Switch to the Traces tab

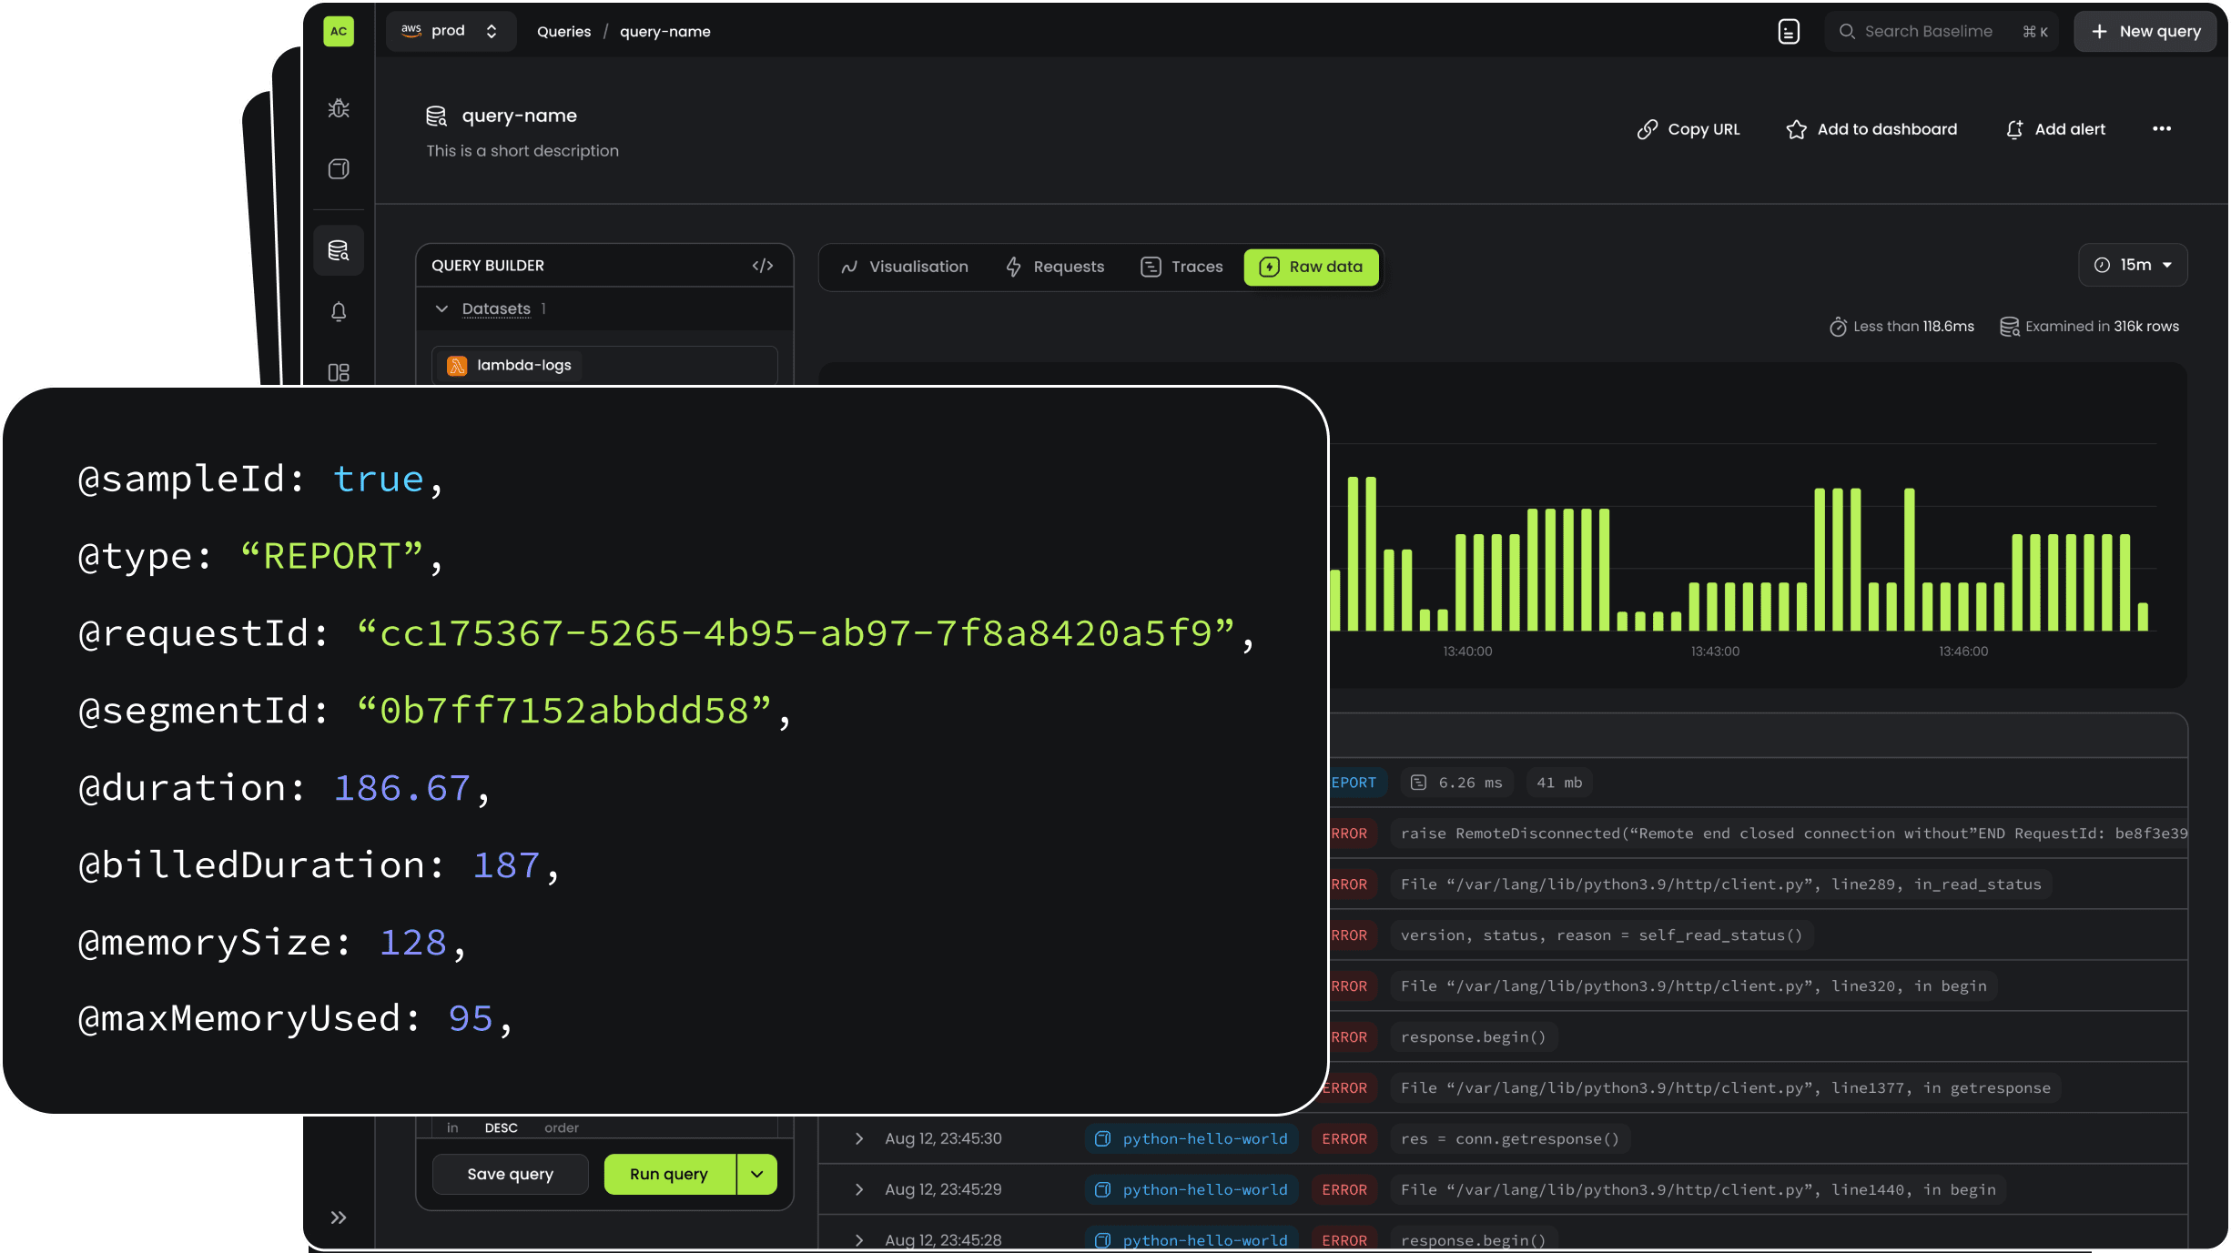tap(1181, 267)
